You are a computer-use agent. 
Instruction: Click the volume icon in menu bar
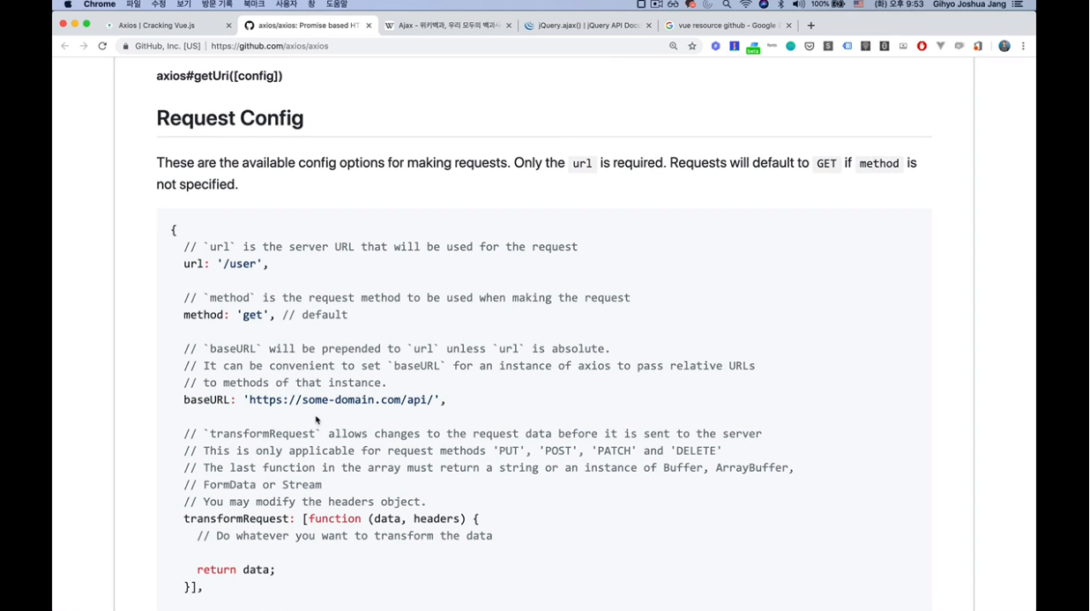[798, 4]
